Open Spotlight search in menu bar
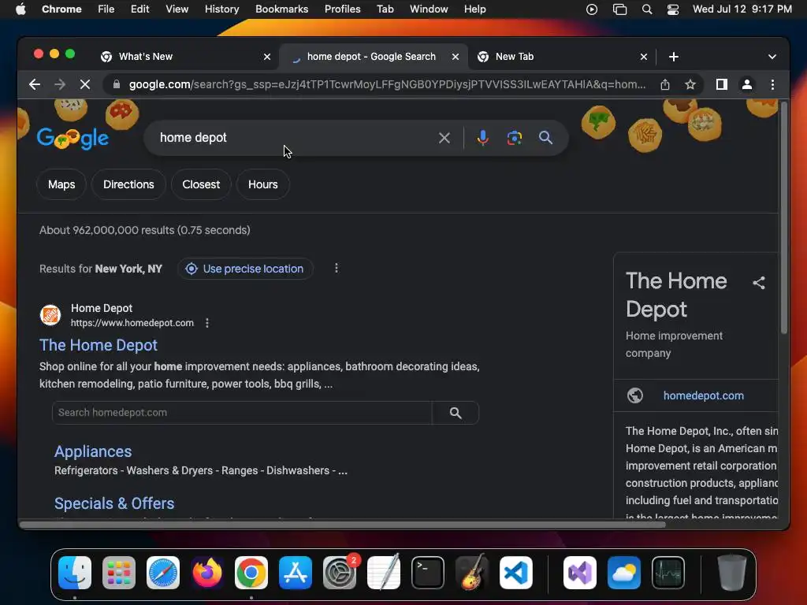807x605 pixels. click(647, 9)
